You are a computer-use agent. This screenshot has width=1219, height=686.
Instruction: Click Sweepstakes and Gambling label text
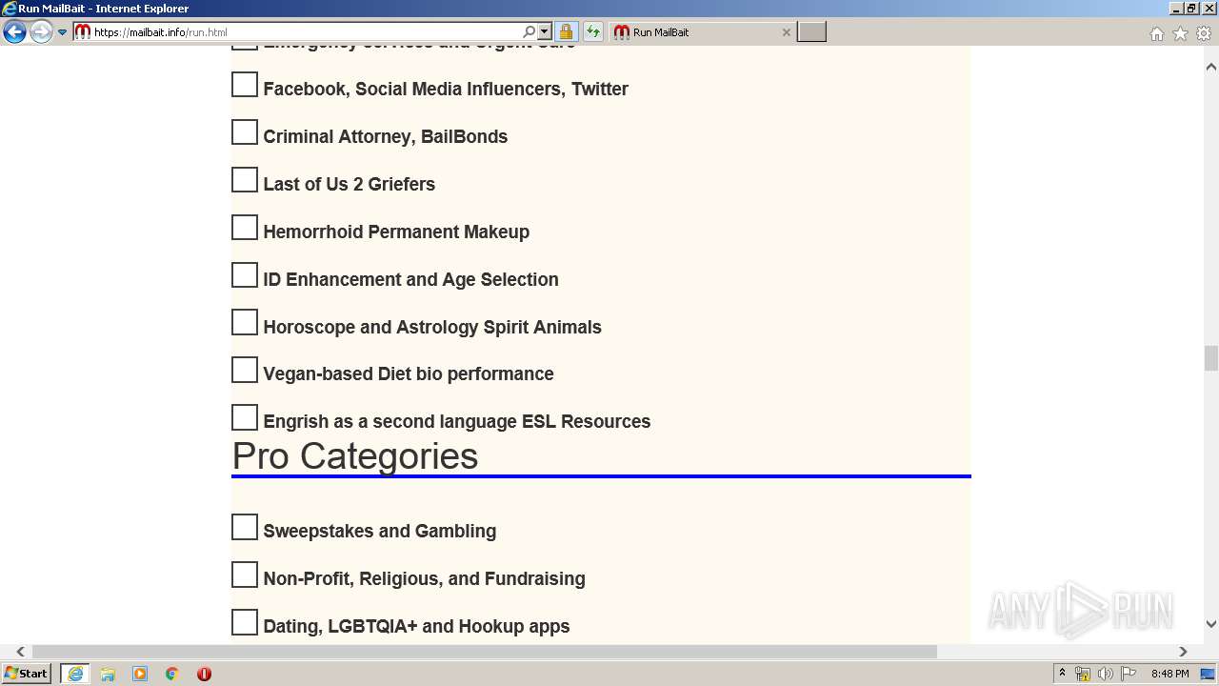[380, 531]
